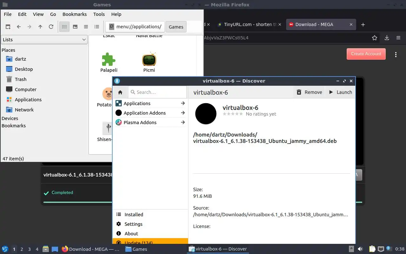Go back in the Games file manager
406x254 pixels.
pyautogui.click(x=19, y=27)
